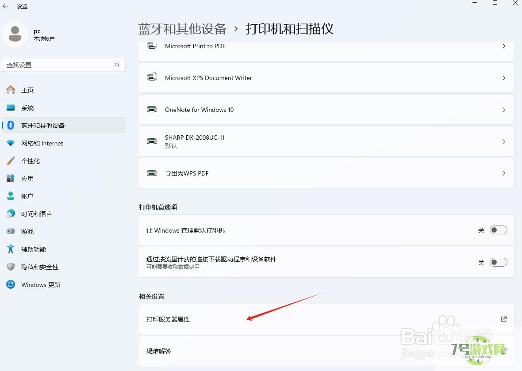The width and height of the screenshot is (522, 371).
Task: Click the Apps icon in the sidebar
Action: pyautogui.click(x=11, y=178)
